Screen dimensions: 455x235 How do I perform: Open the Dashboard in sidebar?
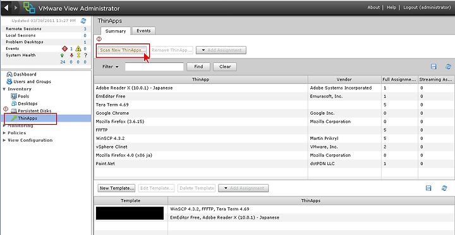(25, 74)
